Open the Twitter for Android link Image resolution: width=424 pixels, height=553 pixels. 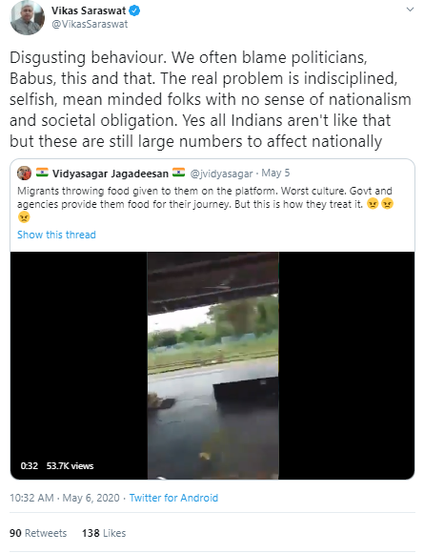[x=173, y=498]
